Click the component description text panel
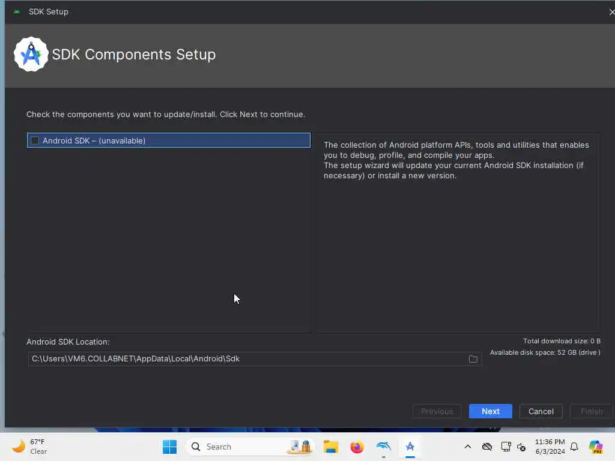 [x=458, y=232]
